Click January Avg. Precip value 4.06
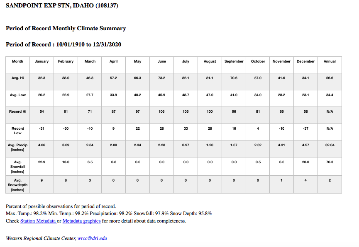The image size is (359, 247). pyautogui.click(x=42, y=145)
